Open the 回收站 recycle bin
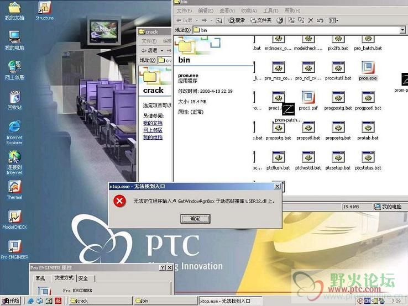This screenshot has width=408, height=306. (x=14, y=100)
